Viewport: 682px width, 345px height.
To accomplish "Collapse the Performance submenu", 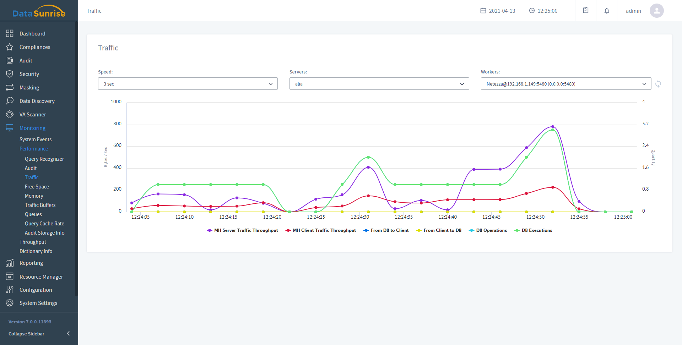I will [34, 149].
